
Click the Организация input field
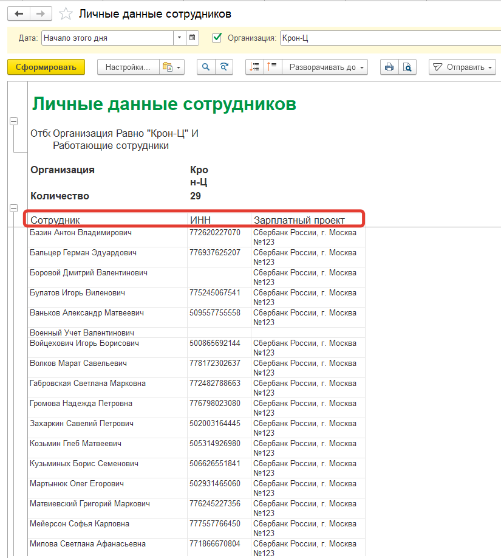pyautogui.click(x=389, y=38)
